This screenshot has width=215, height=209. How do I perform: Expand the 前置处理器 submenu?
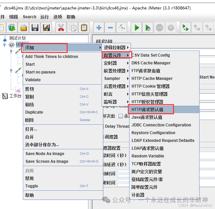pos(116,71)
